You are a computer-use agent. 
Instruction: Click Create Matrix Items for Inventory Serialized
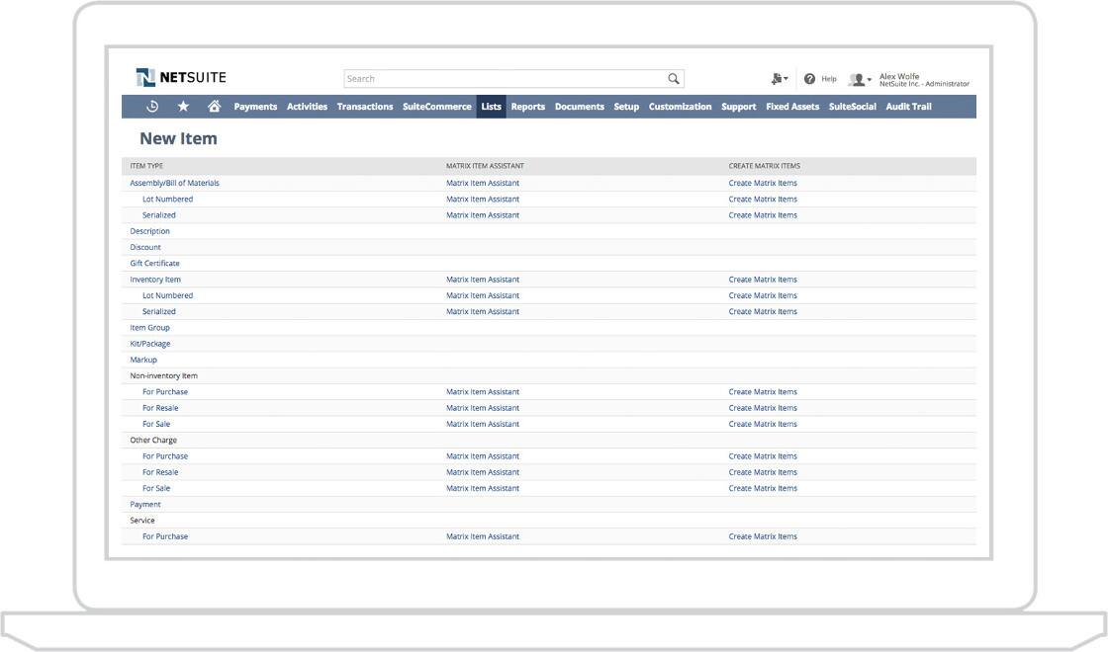763,311
